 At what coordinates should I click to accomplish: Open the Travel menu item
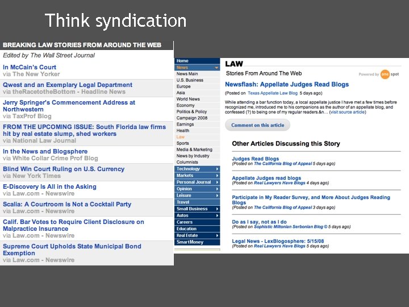[x=197, y=202]
